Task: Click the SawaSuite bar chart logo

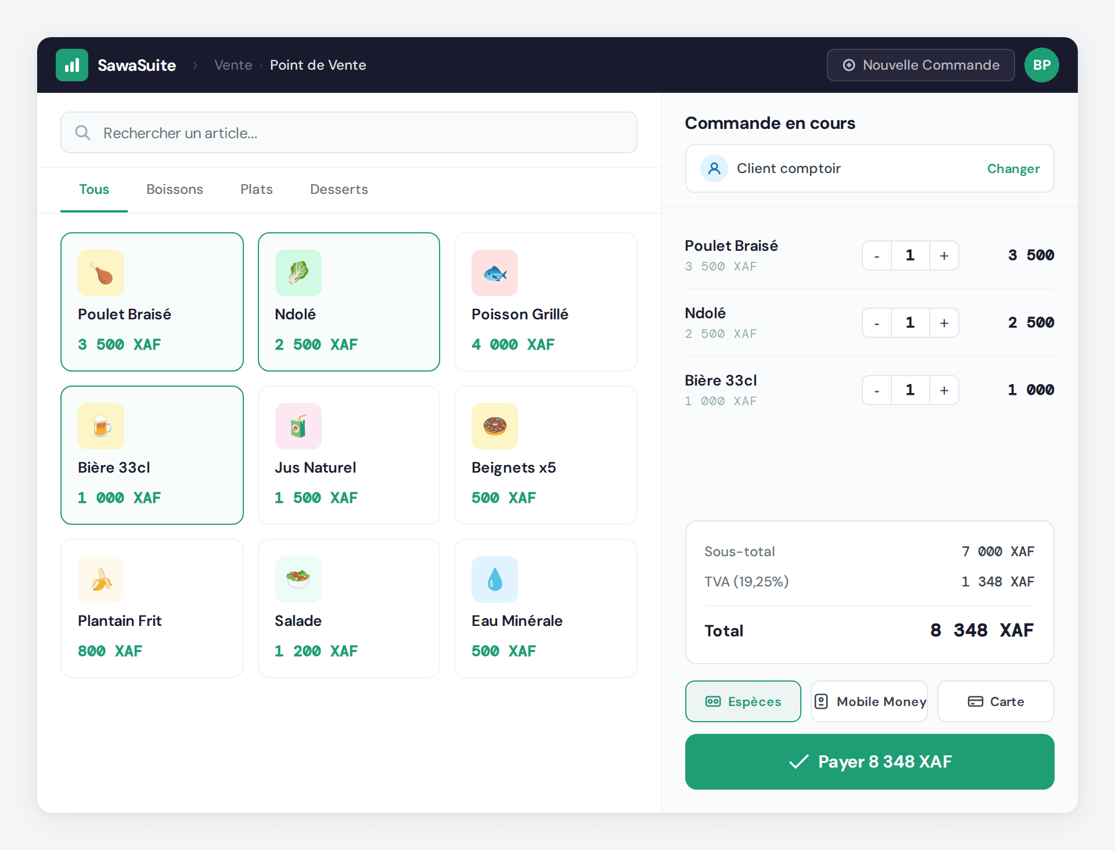Action: [x=72, y=65]
